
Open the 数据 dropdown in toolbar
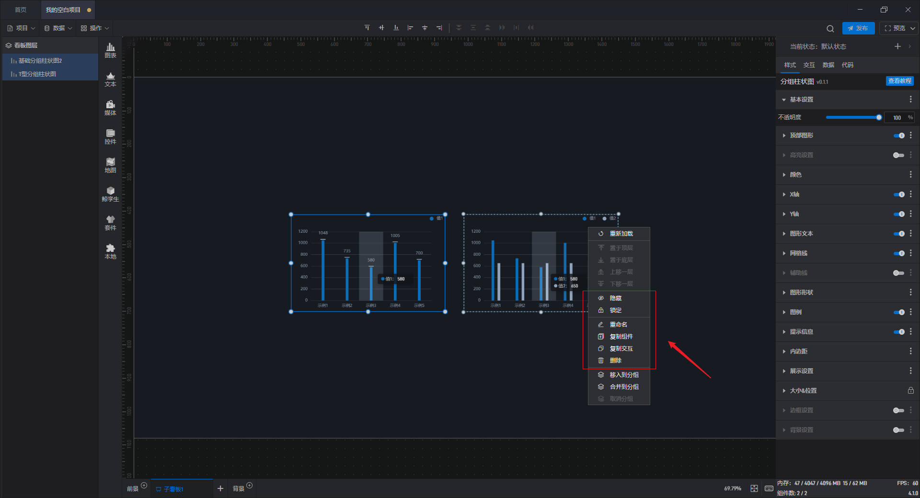point(58,28)
